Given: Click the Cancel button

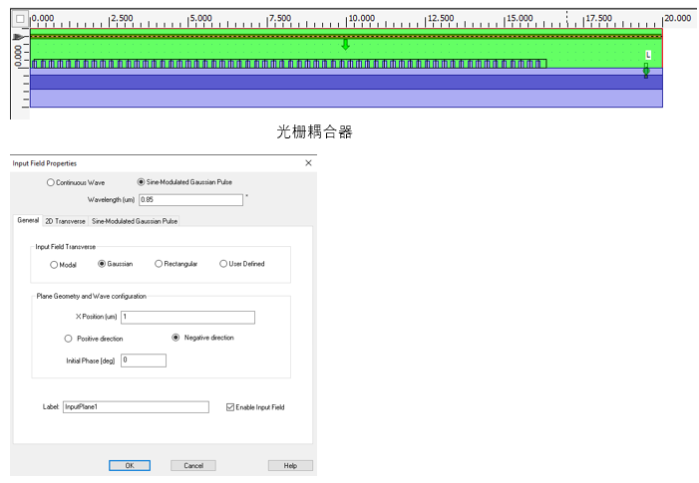Looking at the screenshot, I should coord(193,466).
